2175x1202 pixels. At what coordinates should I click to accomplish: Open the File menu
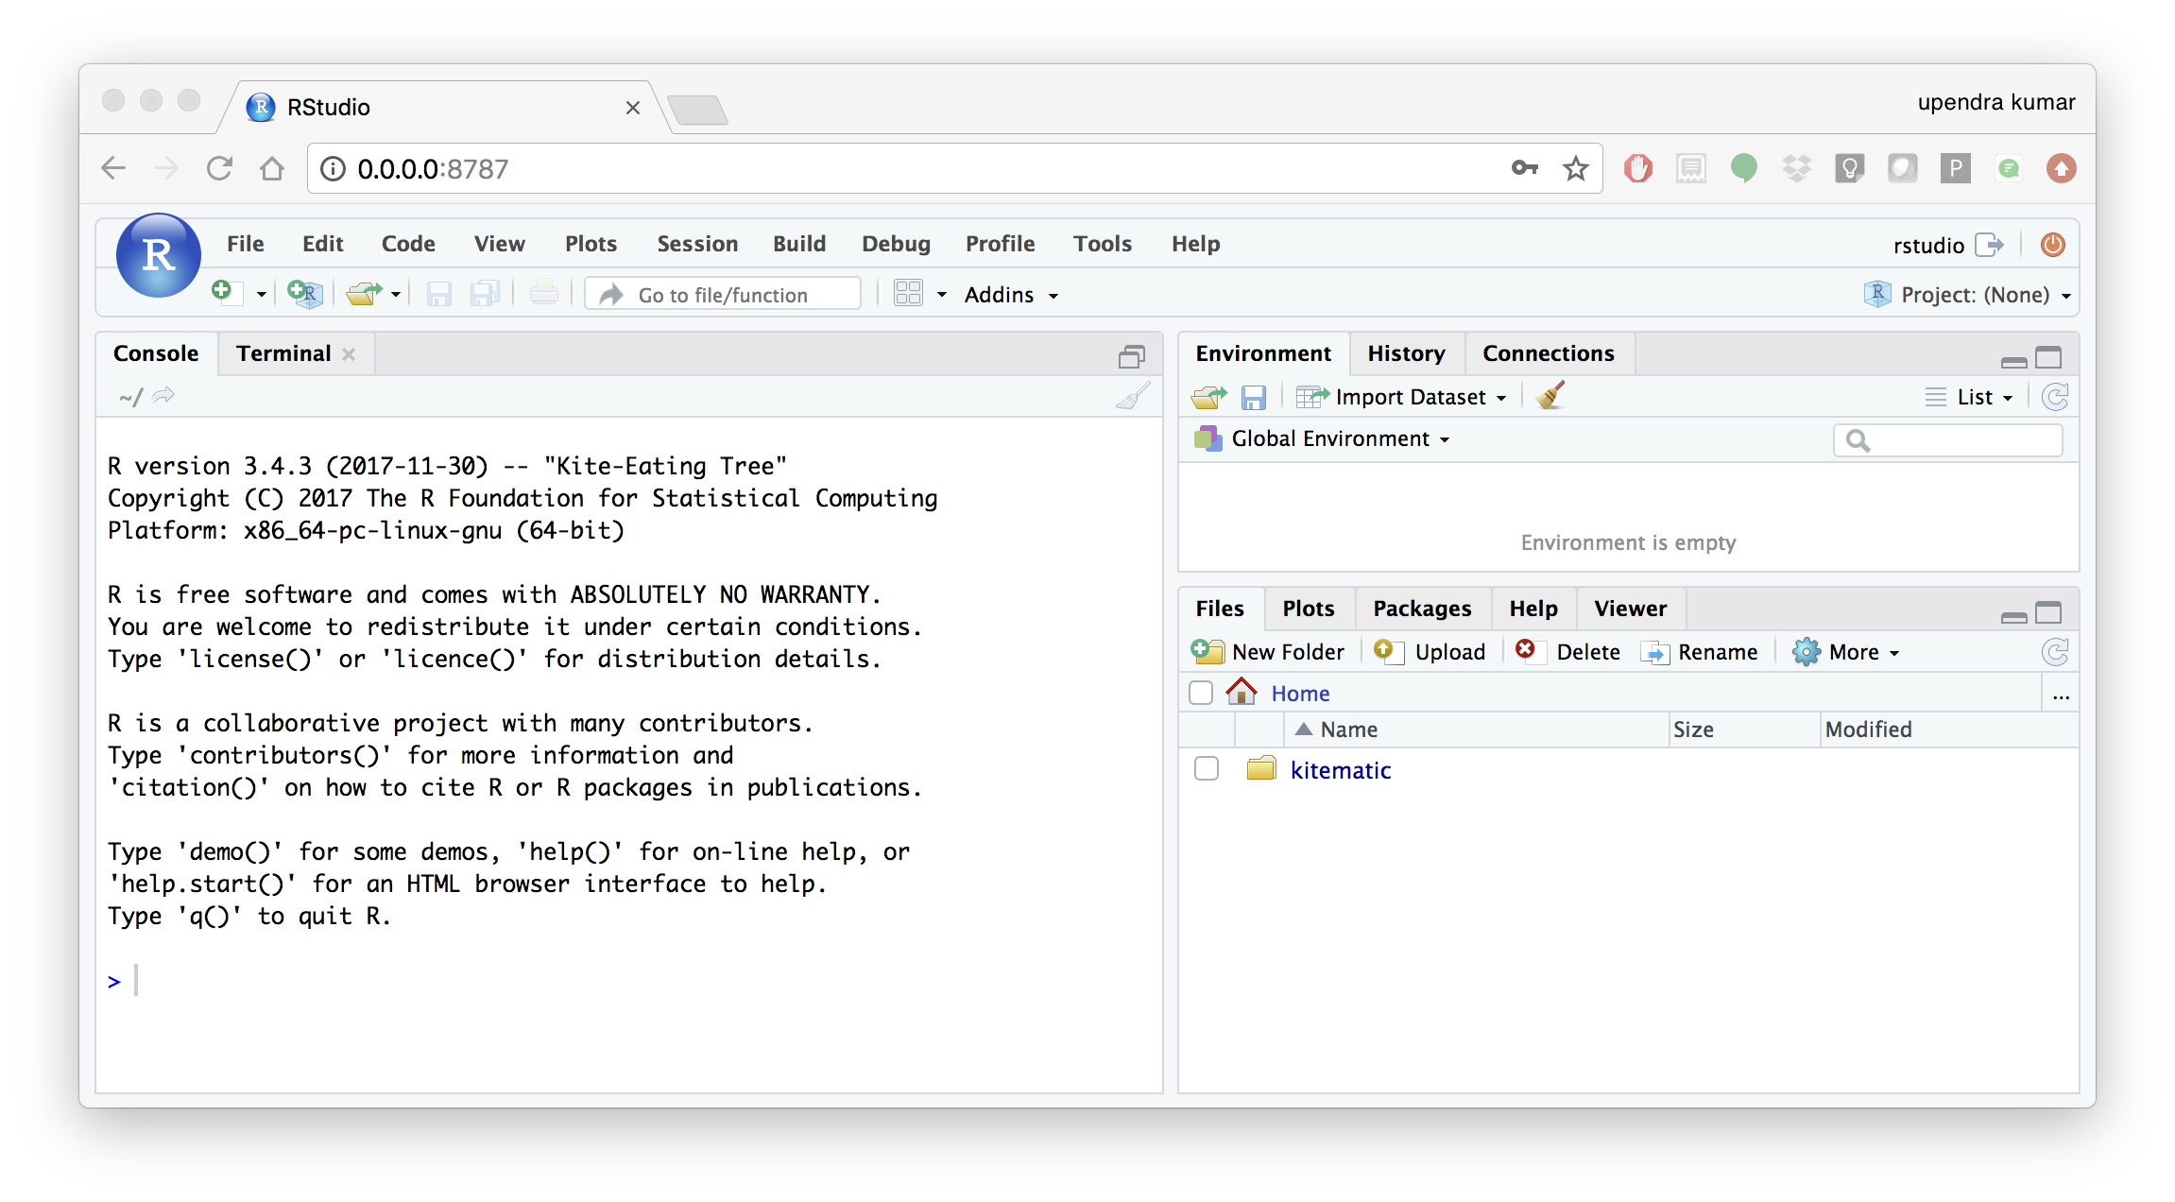coord(246,244)
